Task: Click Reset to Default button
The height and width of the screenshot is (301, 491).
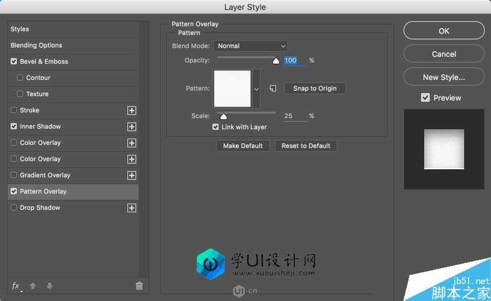Action: pos(305,146)
